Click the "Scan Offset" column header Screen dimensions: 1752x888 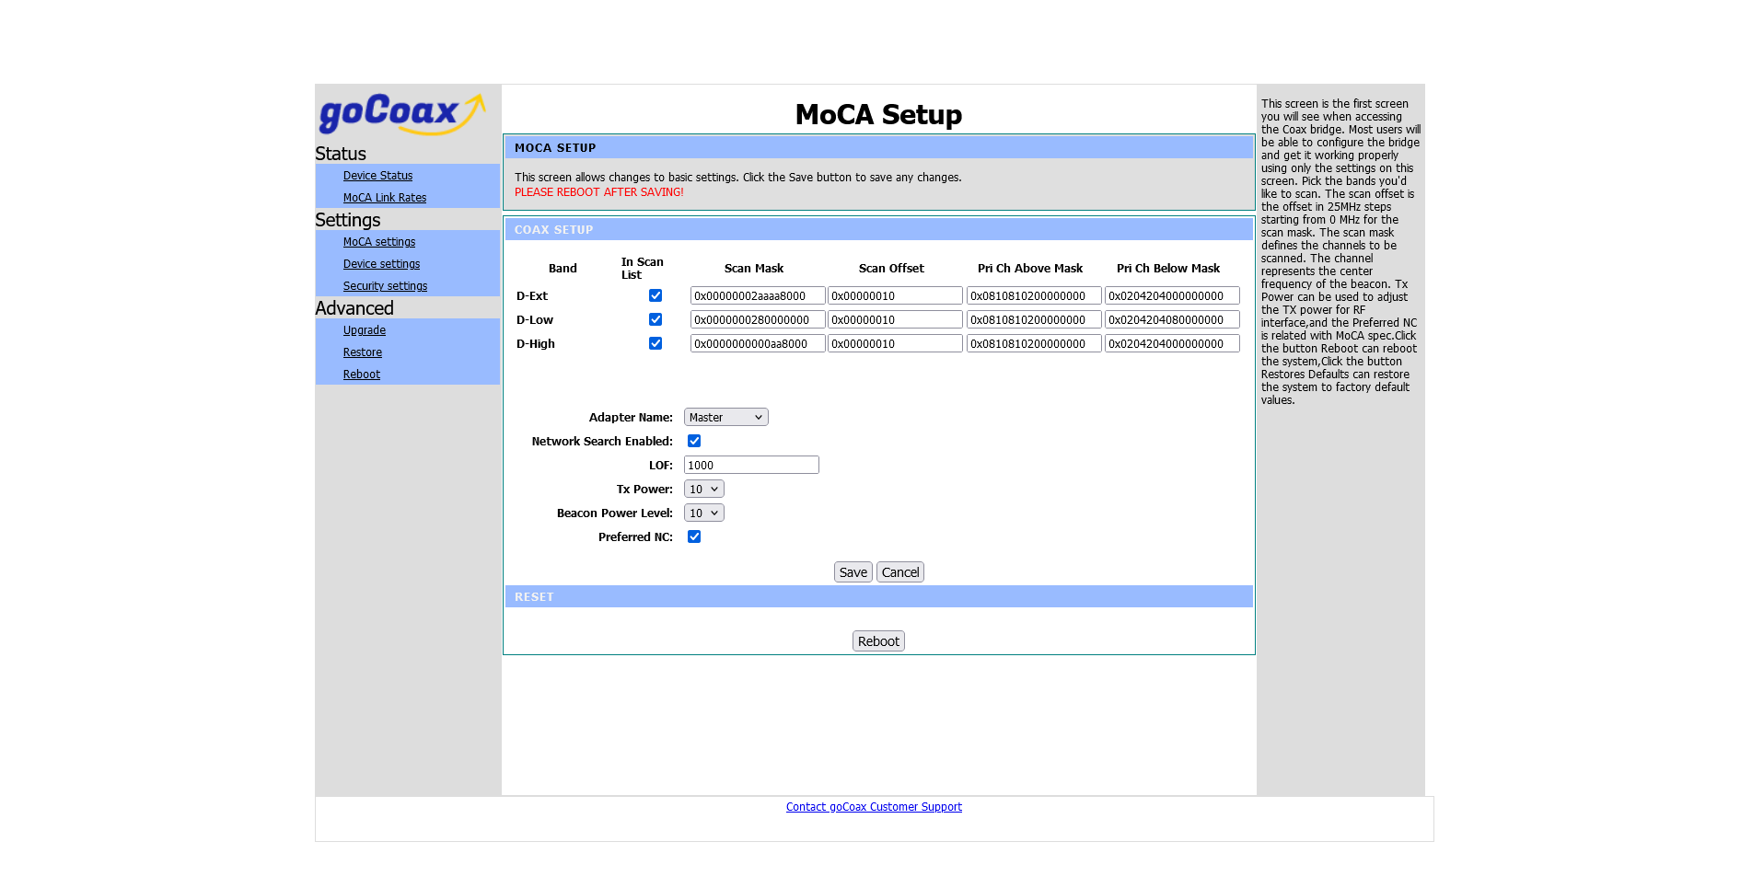click(891, 269)
